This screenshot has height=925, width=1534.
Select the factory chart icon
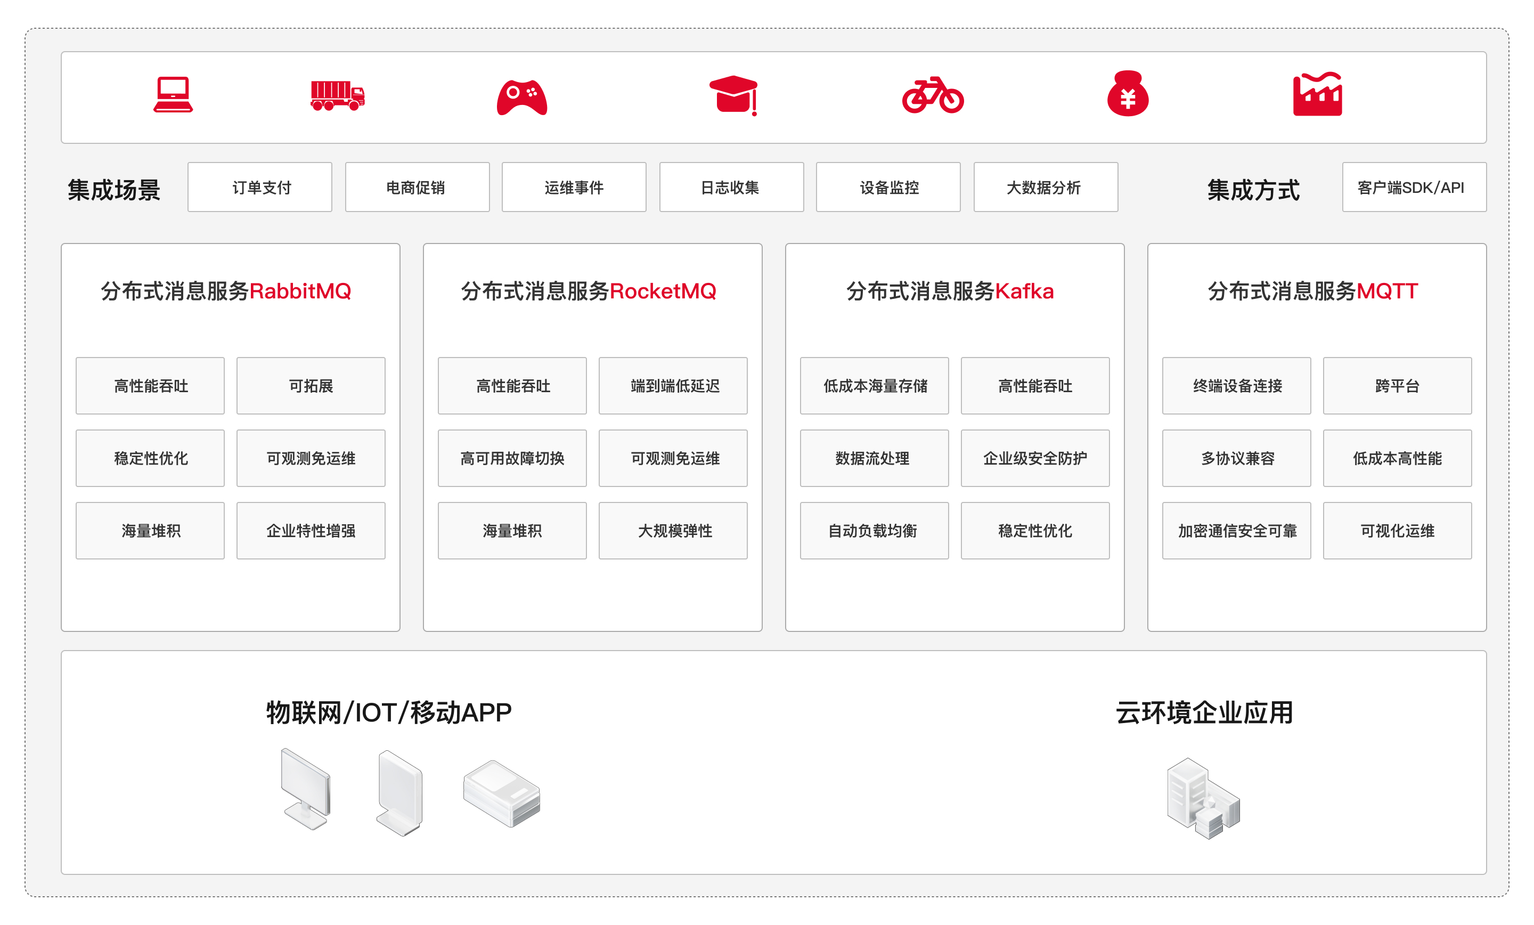tap(1317, 94)
